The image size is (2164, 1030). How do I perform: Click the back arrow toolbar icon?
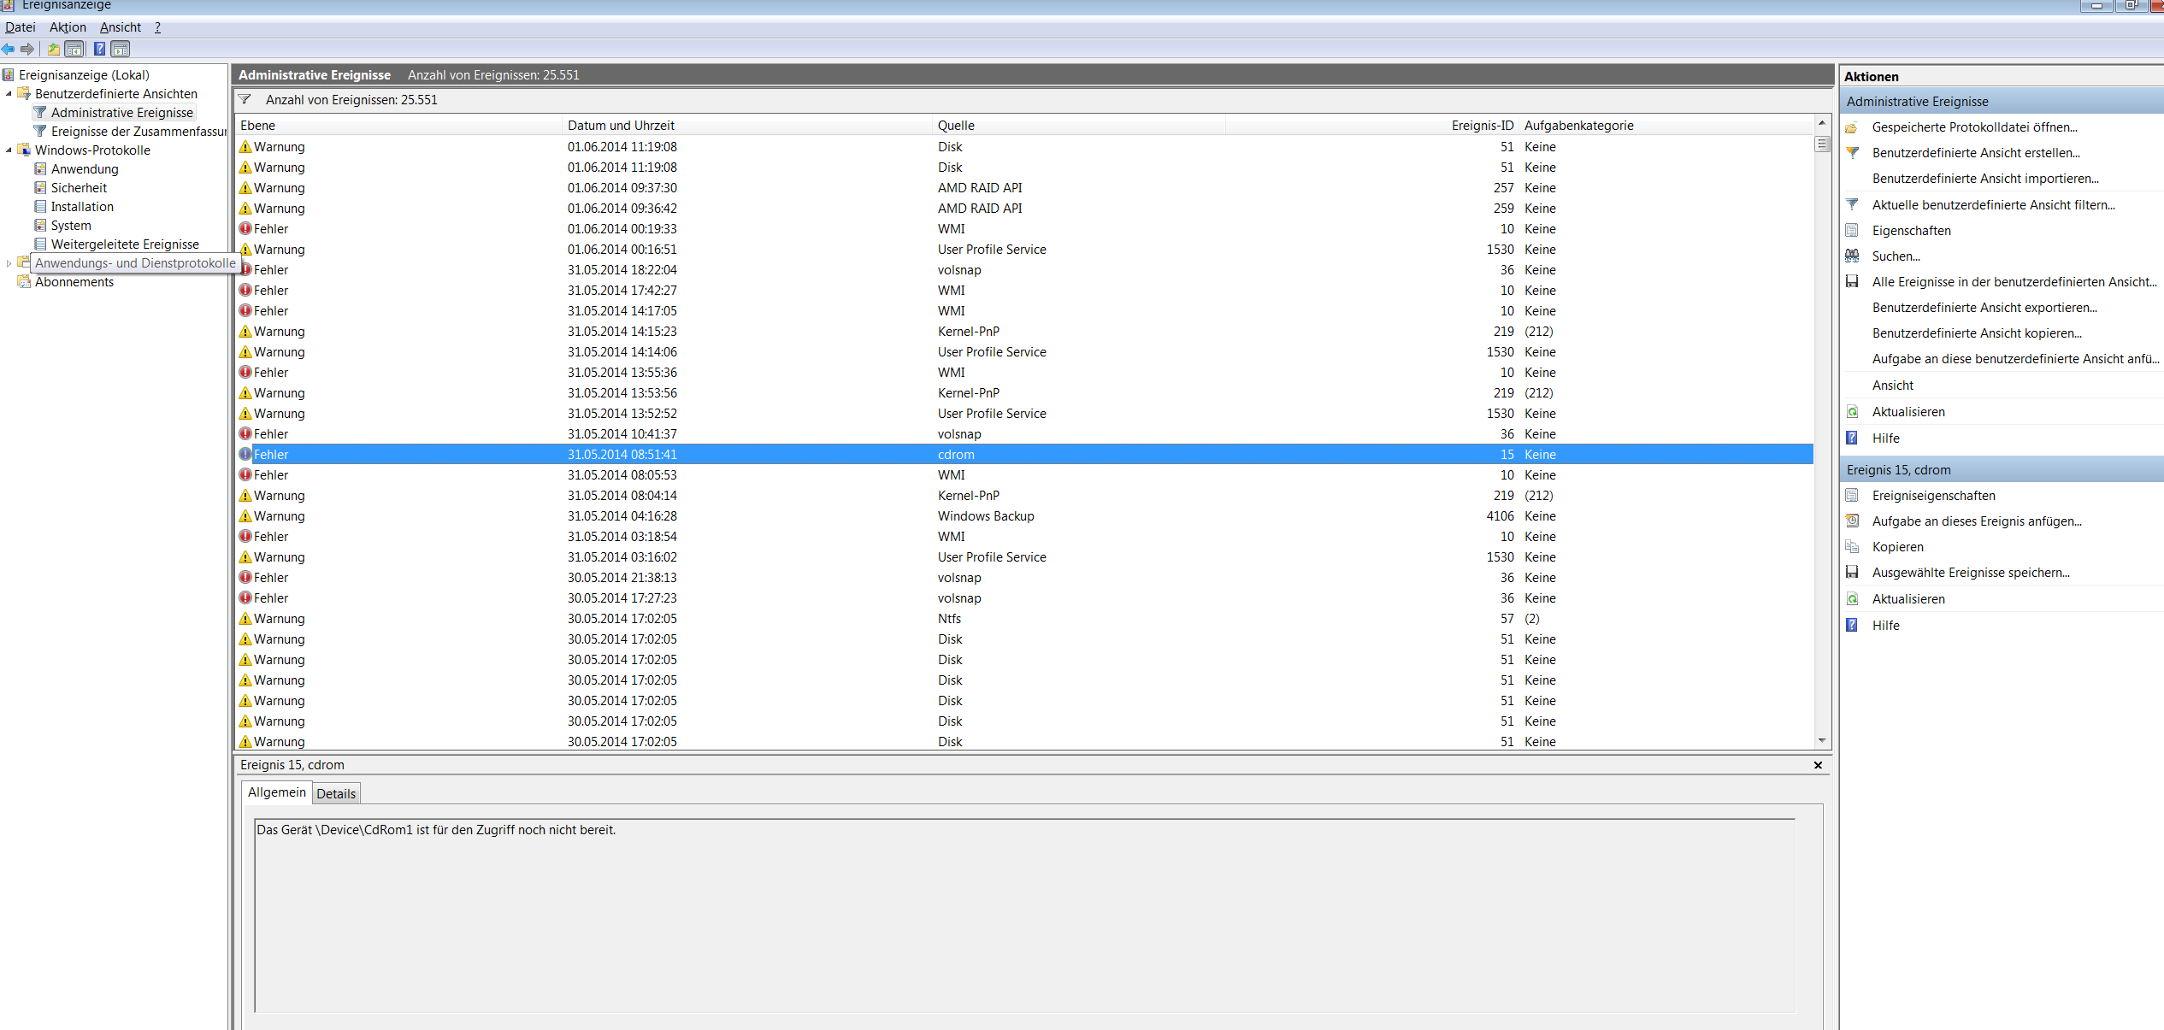tap(9, 50)
